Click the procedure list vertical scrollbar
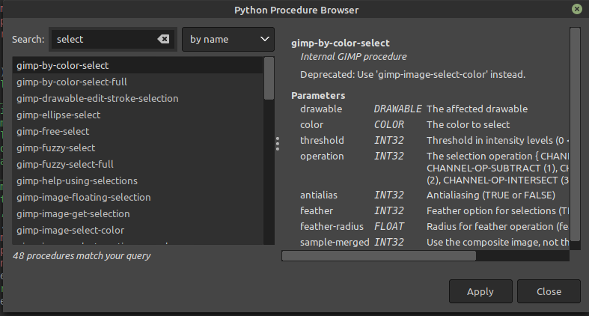Viewport: 589px width, 316px height. click(x=269, y=79)
